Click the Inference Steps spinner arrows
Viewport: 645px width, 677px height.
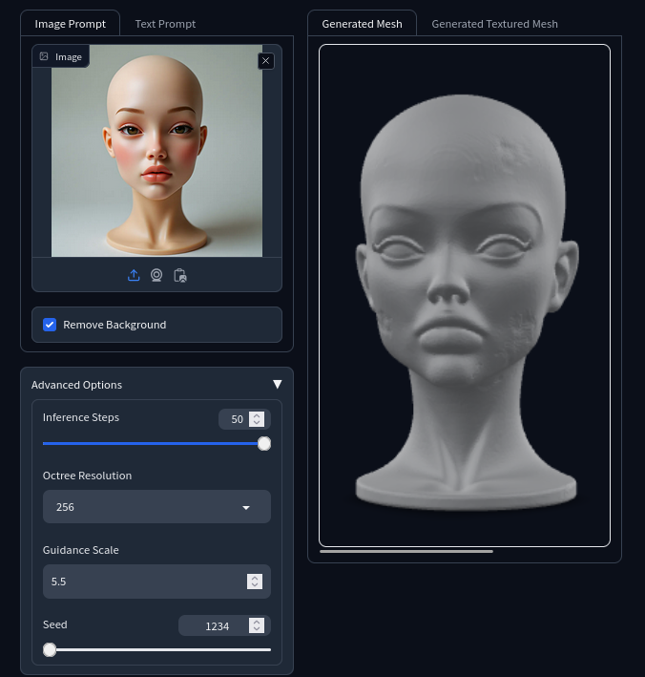257,419
